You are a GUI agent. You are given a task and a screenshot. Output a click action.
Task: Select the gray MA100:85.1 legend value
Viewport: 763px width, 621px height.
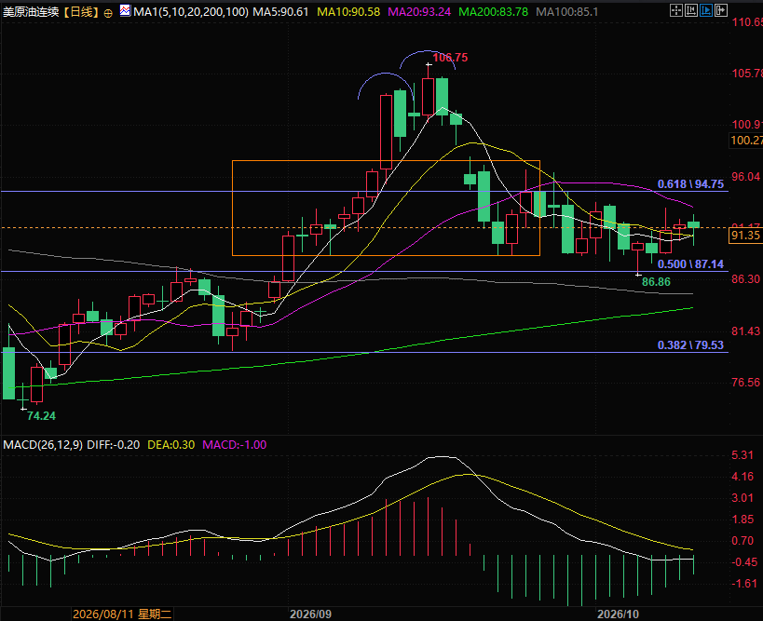[x=567, y=12]
